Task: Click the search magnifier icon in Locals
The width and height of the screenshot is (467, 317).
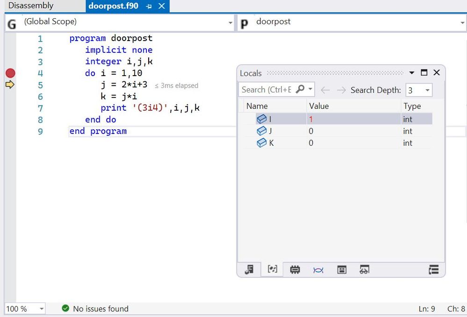Action: [x=300, y=89]
